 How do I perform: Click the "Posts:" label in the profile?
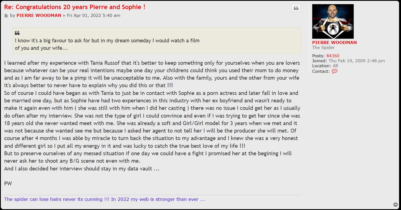pos(319,56)
